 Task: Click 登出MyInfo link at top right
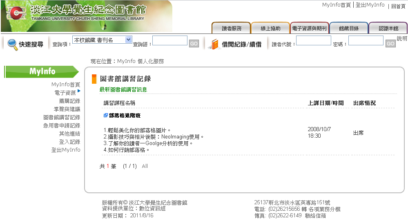click(x=370, y=5)
